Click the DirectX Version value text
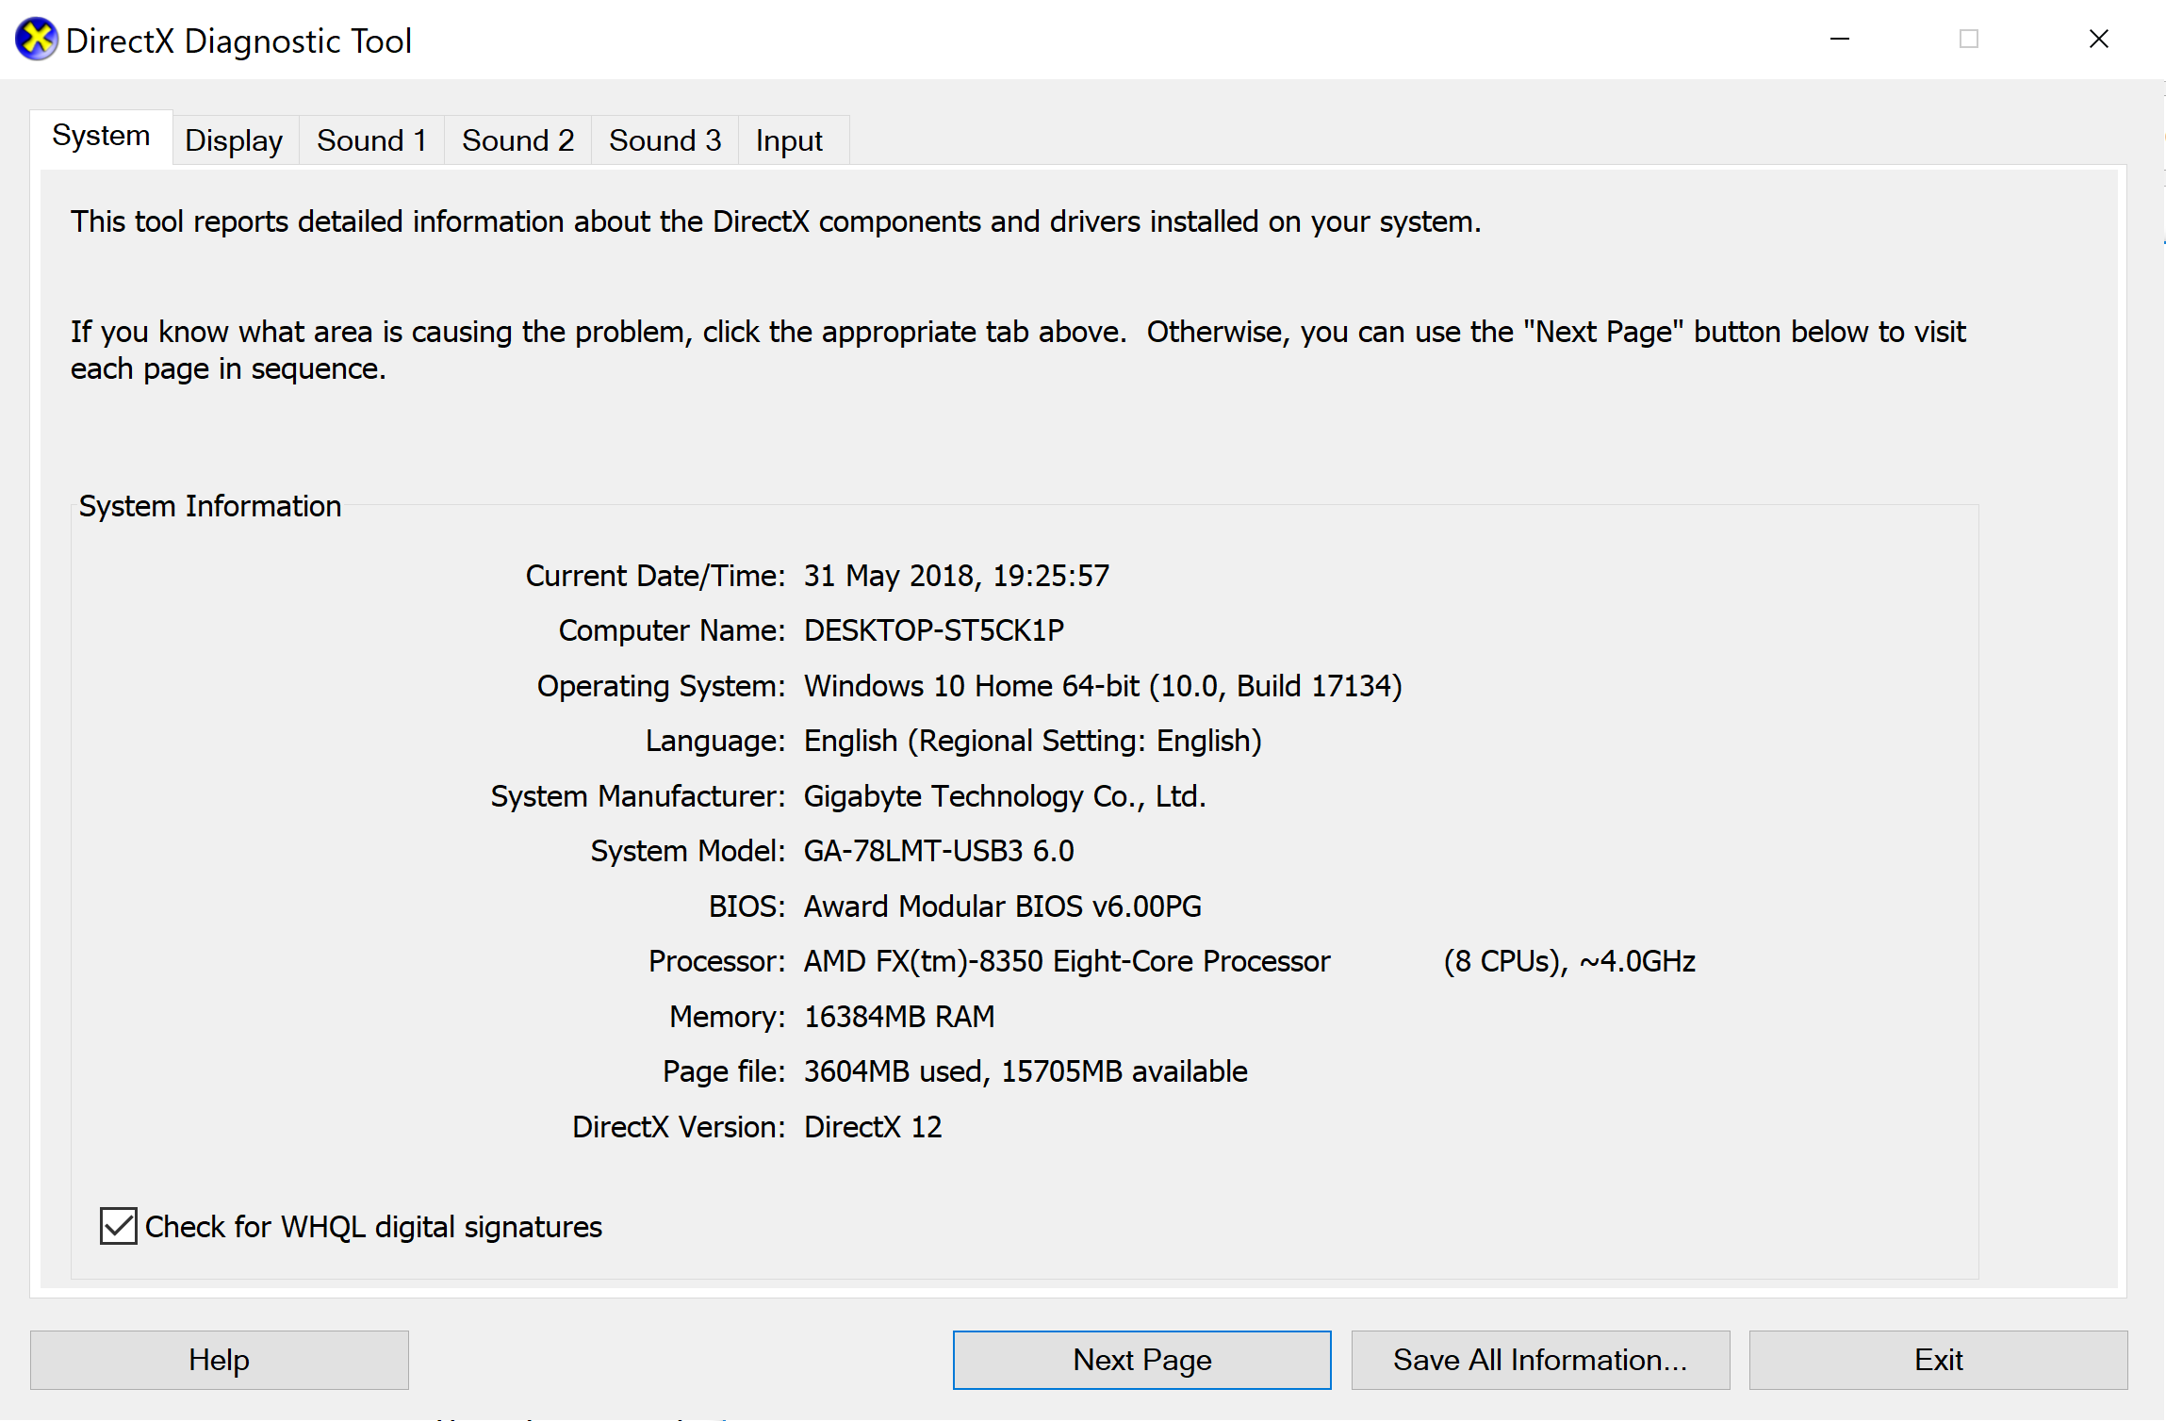This screenshot has height=1421, width=2166. pos(872,1127)
